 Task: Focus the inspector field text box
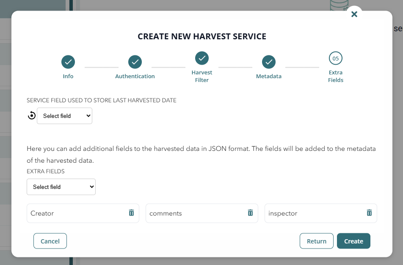pyautogui.click(x=313, y=213)
